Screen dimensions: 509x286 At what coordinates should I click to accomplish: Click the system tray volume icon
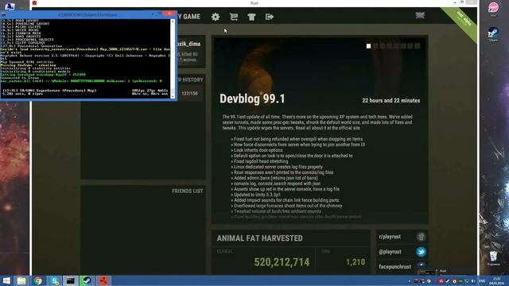click(x=473, y=281)
